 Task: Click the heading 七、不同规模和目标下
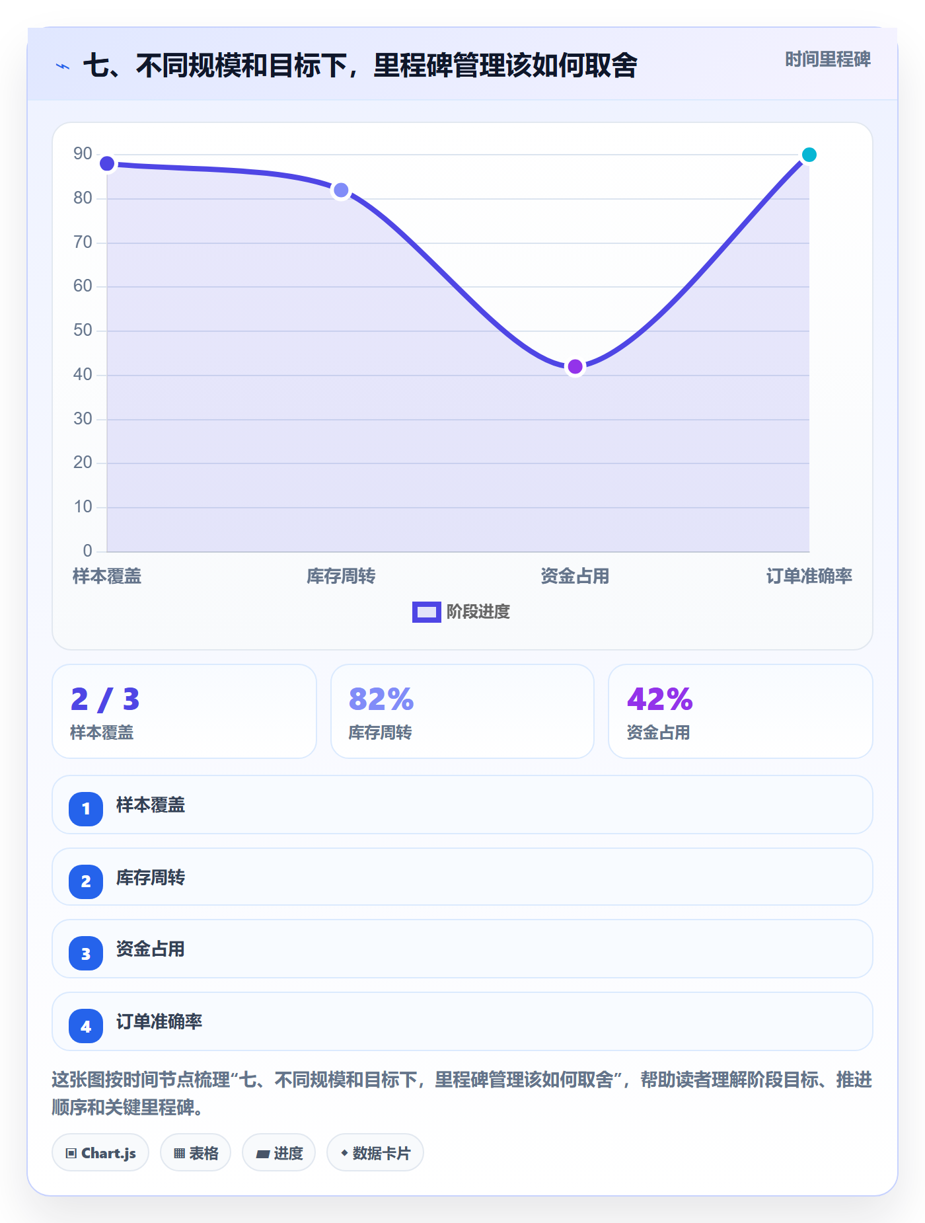point(360,65)
